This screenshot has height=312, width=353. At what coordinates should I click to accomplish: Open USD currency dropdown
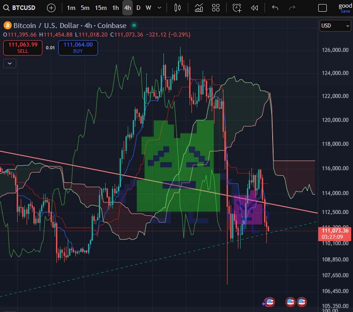pos(335,26)
